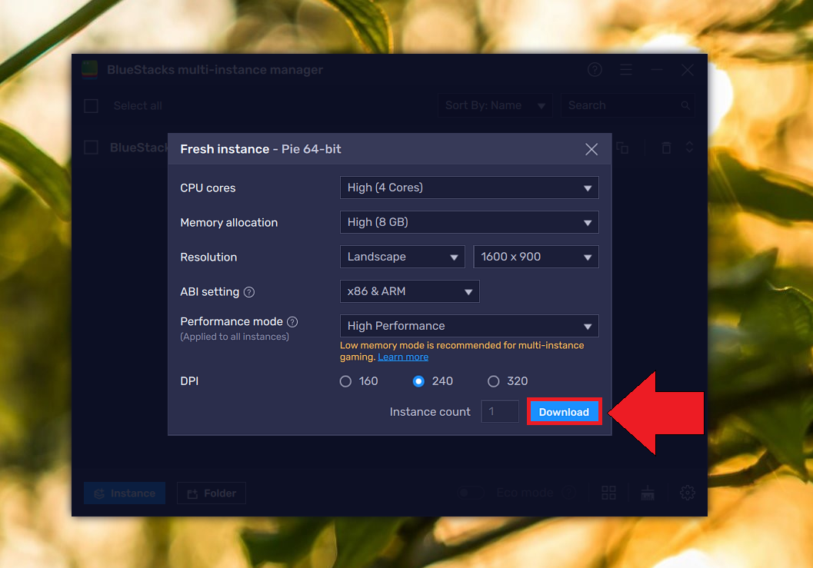Open the Sort By Name dropdown
This screenshot has height=568, width=813.
pyautogui.click(x=495, y=105)
